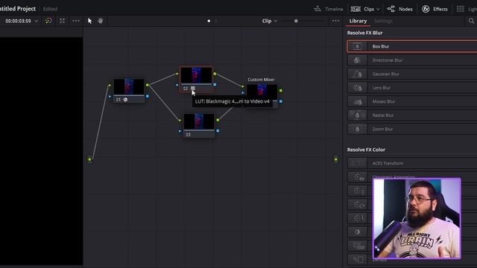Click the Gaussian Blur effect icon
This screenshot has height=268, width=477.
[357, 74]
